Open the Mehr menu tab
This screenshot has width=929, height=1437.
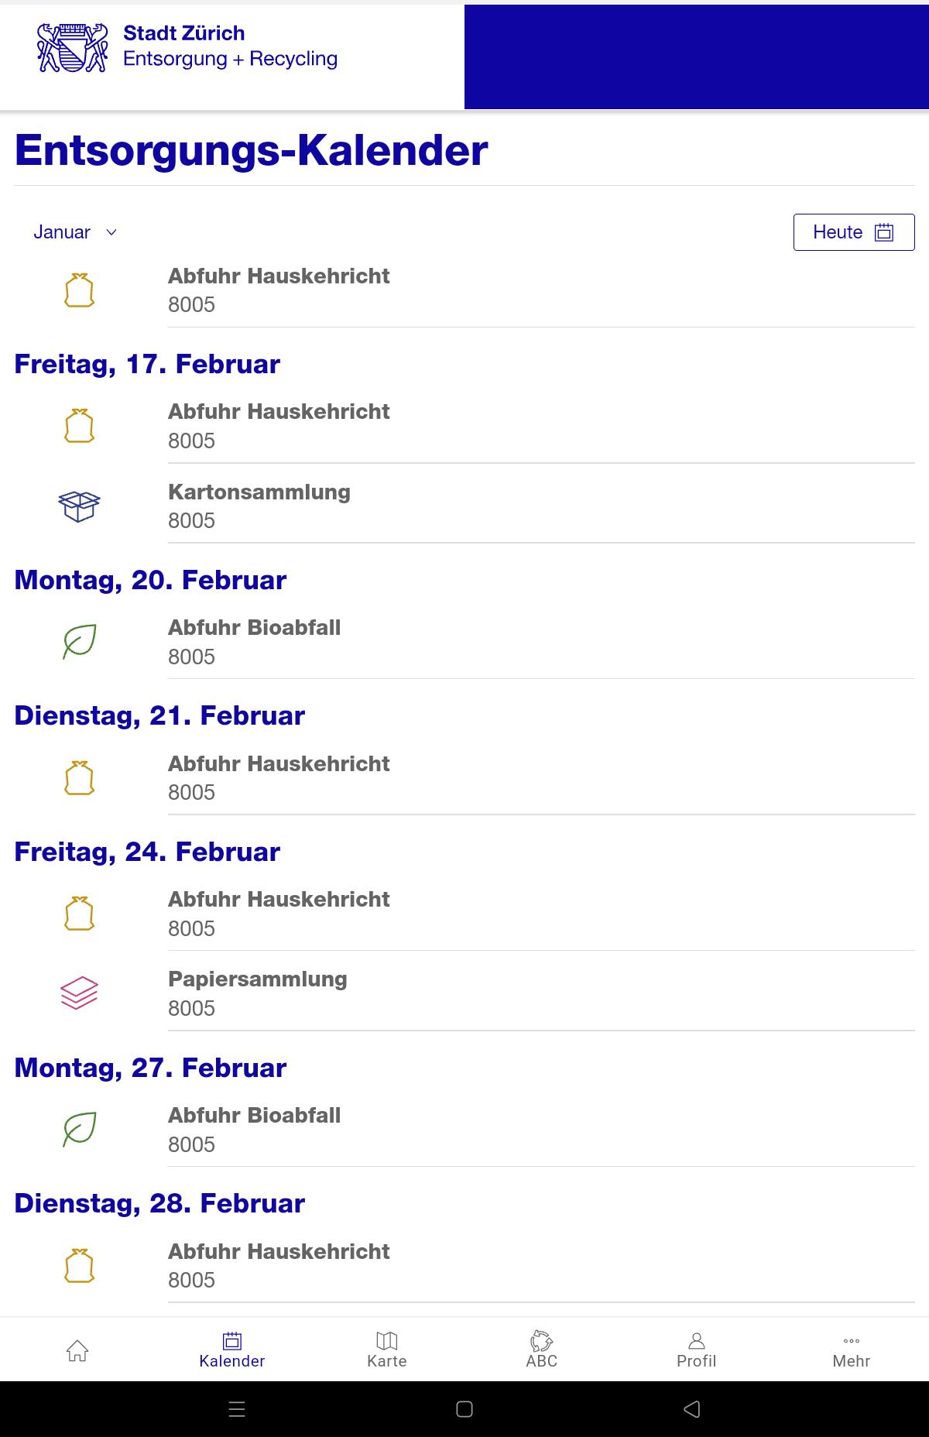(852, 1350)
